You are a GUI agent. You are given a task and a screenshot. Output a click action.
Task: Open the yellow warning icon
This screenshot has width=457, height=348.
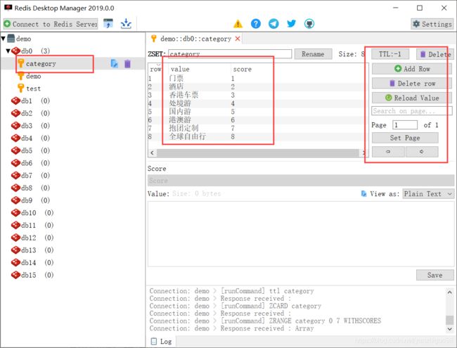[238, 24]
